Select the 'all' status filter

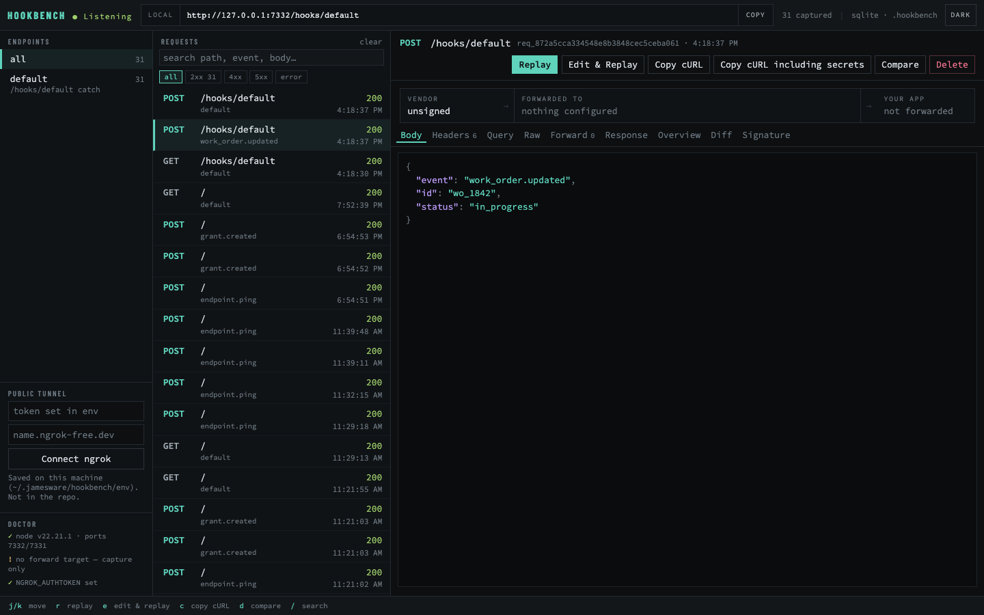(x=171, y=77)
